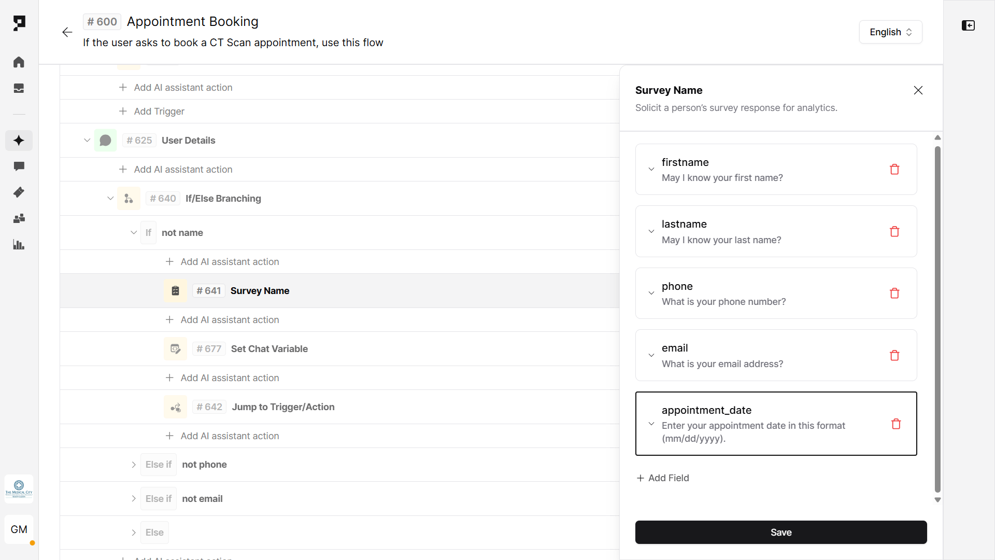Open the analytics bar chart icon
Image resolution: width=995 pixels, height=560 pixels.
(x=19, y=245)
